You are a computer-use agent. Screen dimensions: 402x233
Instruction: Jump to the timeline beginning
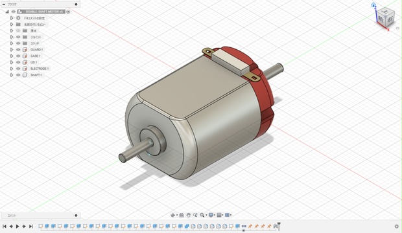pyautogui.click(x=5, y=227)
